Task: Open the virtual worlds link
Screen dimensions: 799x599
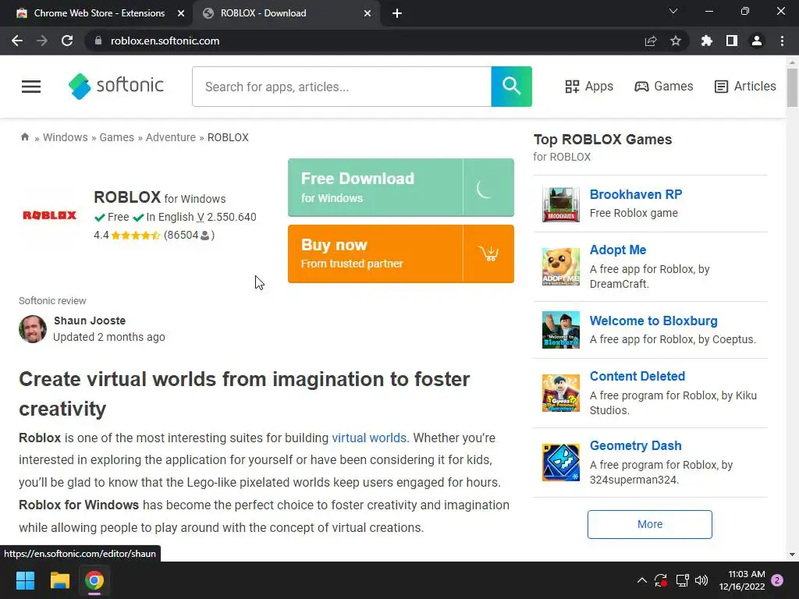Action: pyautogui.click(x=369, y=438)
